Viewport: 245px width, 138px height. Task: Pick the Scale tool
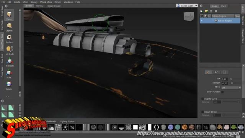[9, 74]
